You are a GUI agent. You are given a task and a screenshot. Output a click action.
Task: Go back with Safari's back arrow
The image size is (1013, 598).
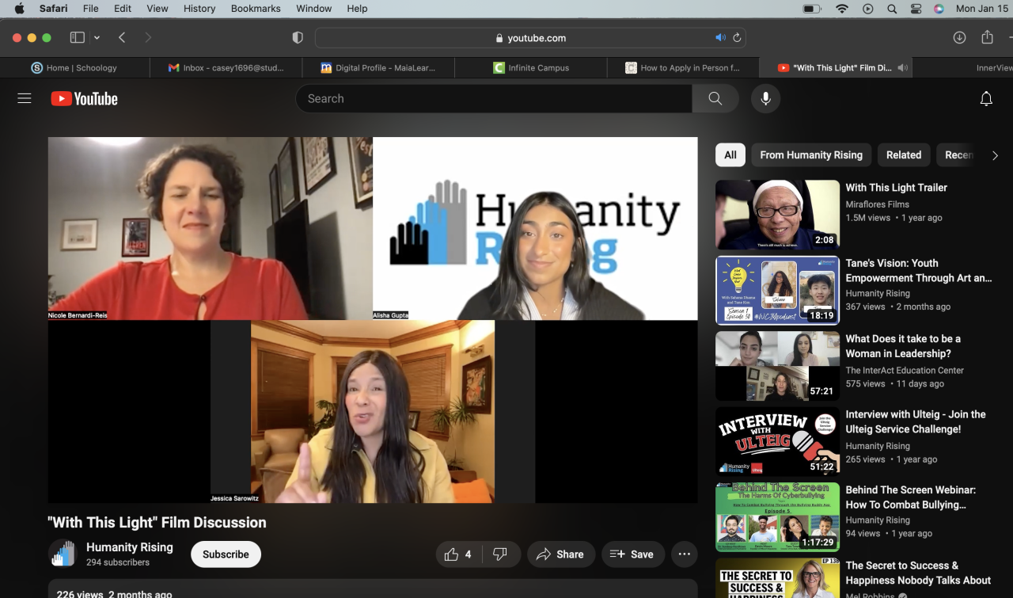tap(122, 37)
